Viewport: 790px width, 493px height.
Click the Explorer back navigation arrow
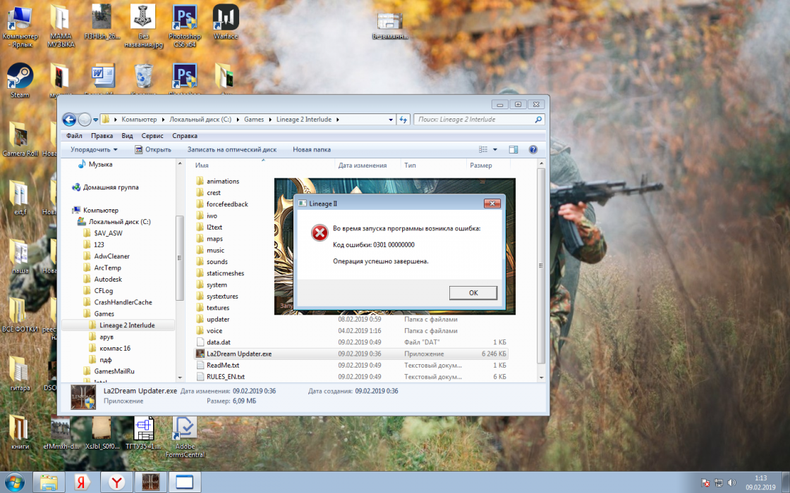click(x=69, y=120)
